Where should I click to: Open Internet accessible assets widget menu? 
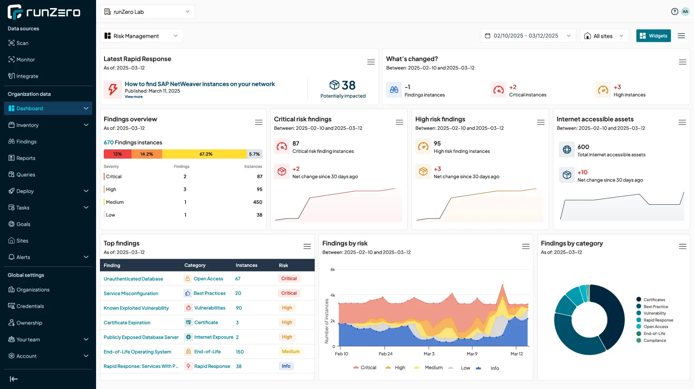[x=682, y=122]
